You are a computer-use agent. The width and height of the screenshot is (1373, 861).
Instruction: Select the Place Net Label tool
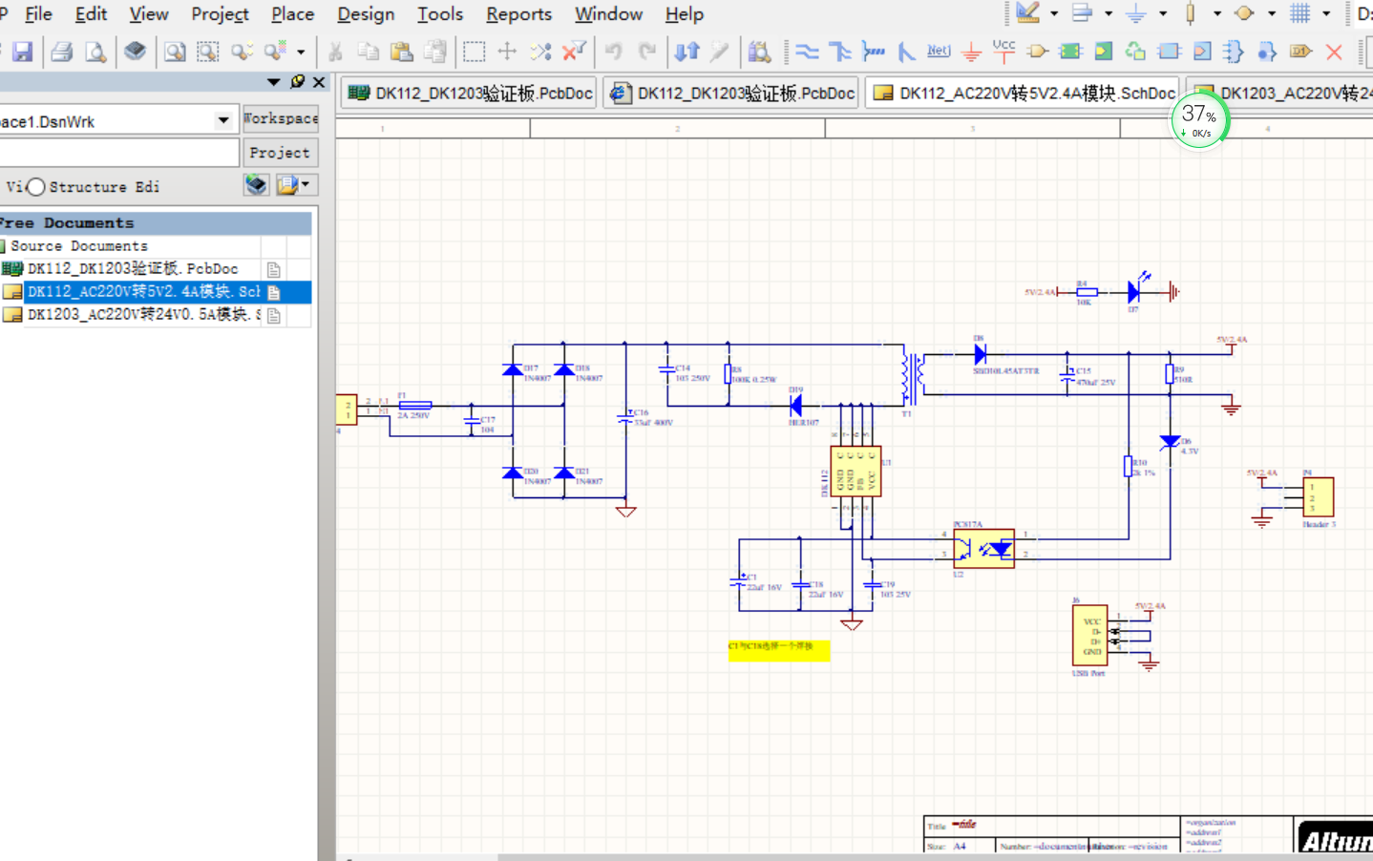(x=939, y=51)
